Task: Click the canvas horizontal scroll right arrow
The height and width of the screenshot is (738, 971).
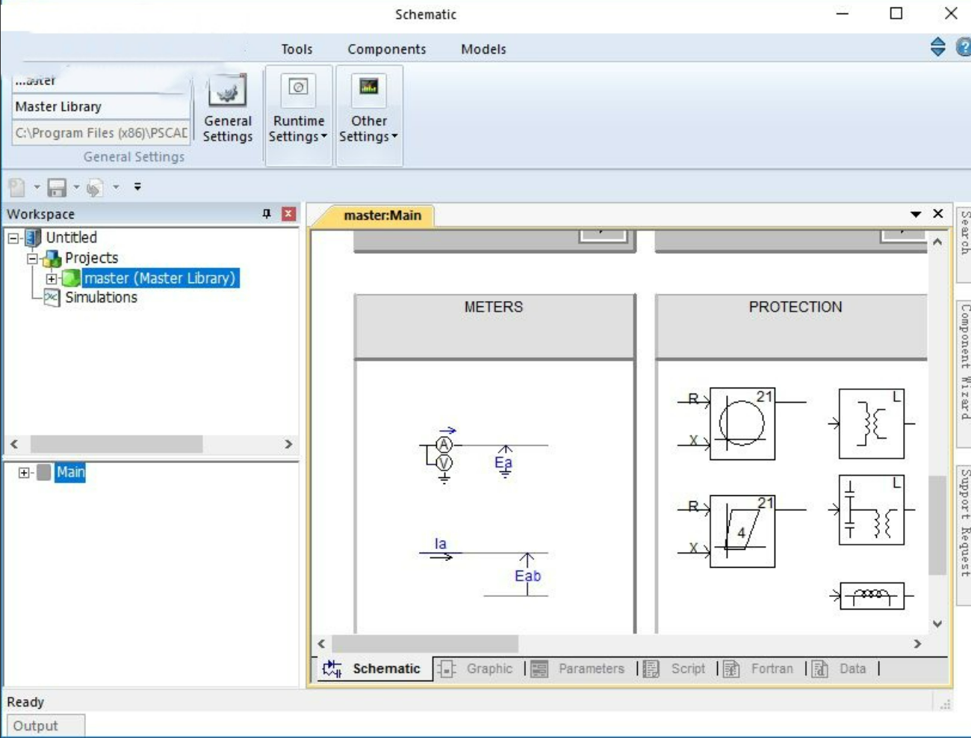Action: tap(917, 643)
